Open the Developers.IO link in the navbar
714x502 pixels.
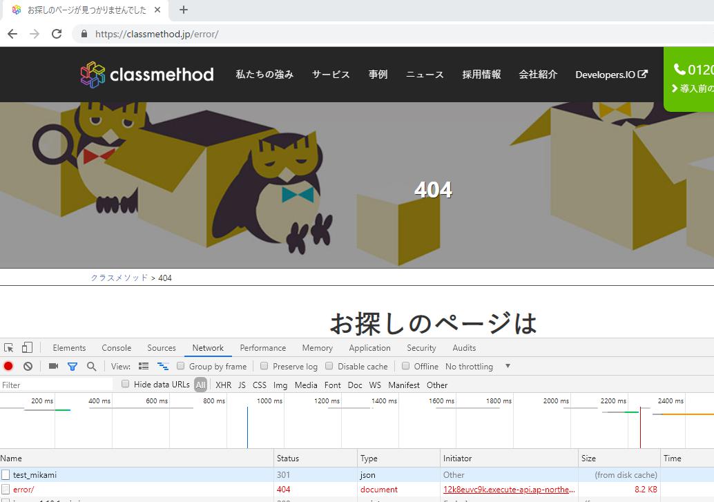[x=610, y=74]
